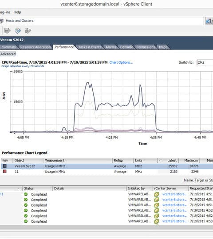Click the dark blue key swatch for Veeam S2012
213x239 pixels.
click(x=5, y=166)
